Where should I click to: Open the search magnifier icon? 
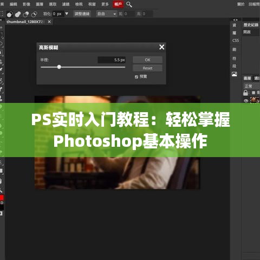129,4
